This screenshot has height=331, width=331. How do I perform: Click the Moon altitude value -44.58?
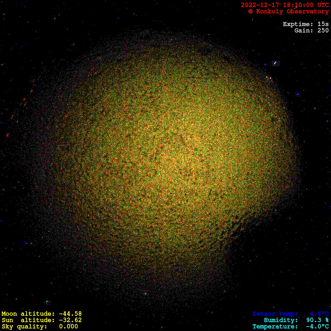pyautogui.click(x=70, y=314)
